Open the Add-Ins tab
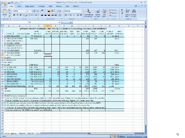 click(x=76, y=6)
